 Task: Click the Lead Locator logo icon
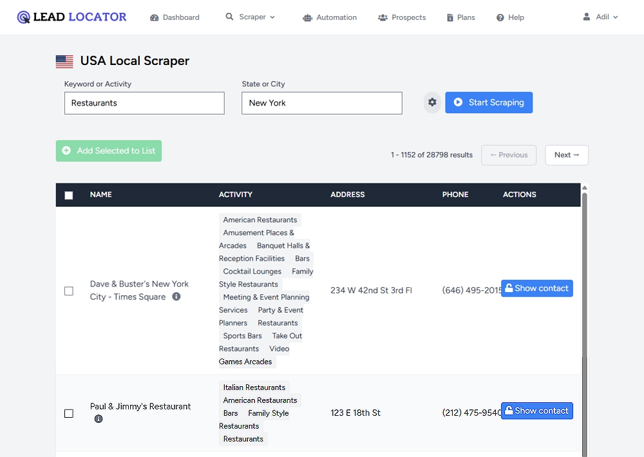tap(24, 17)
